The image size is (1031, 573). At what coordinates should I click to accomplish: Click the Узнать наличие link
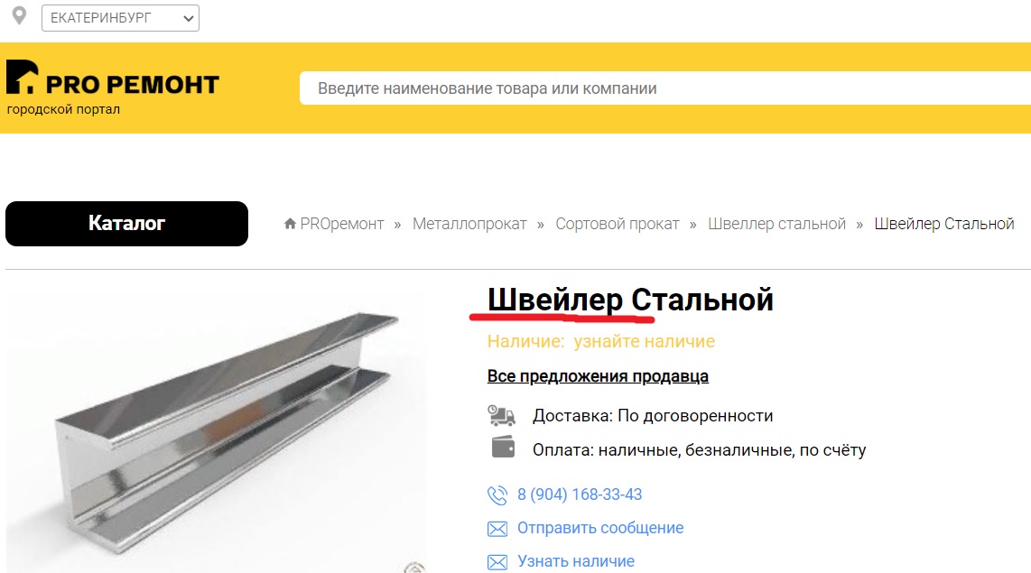[576, 561]
